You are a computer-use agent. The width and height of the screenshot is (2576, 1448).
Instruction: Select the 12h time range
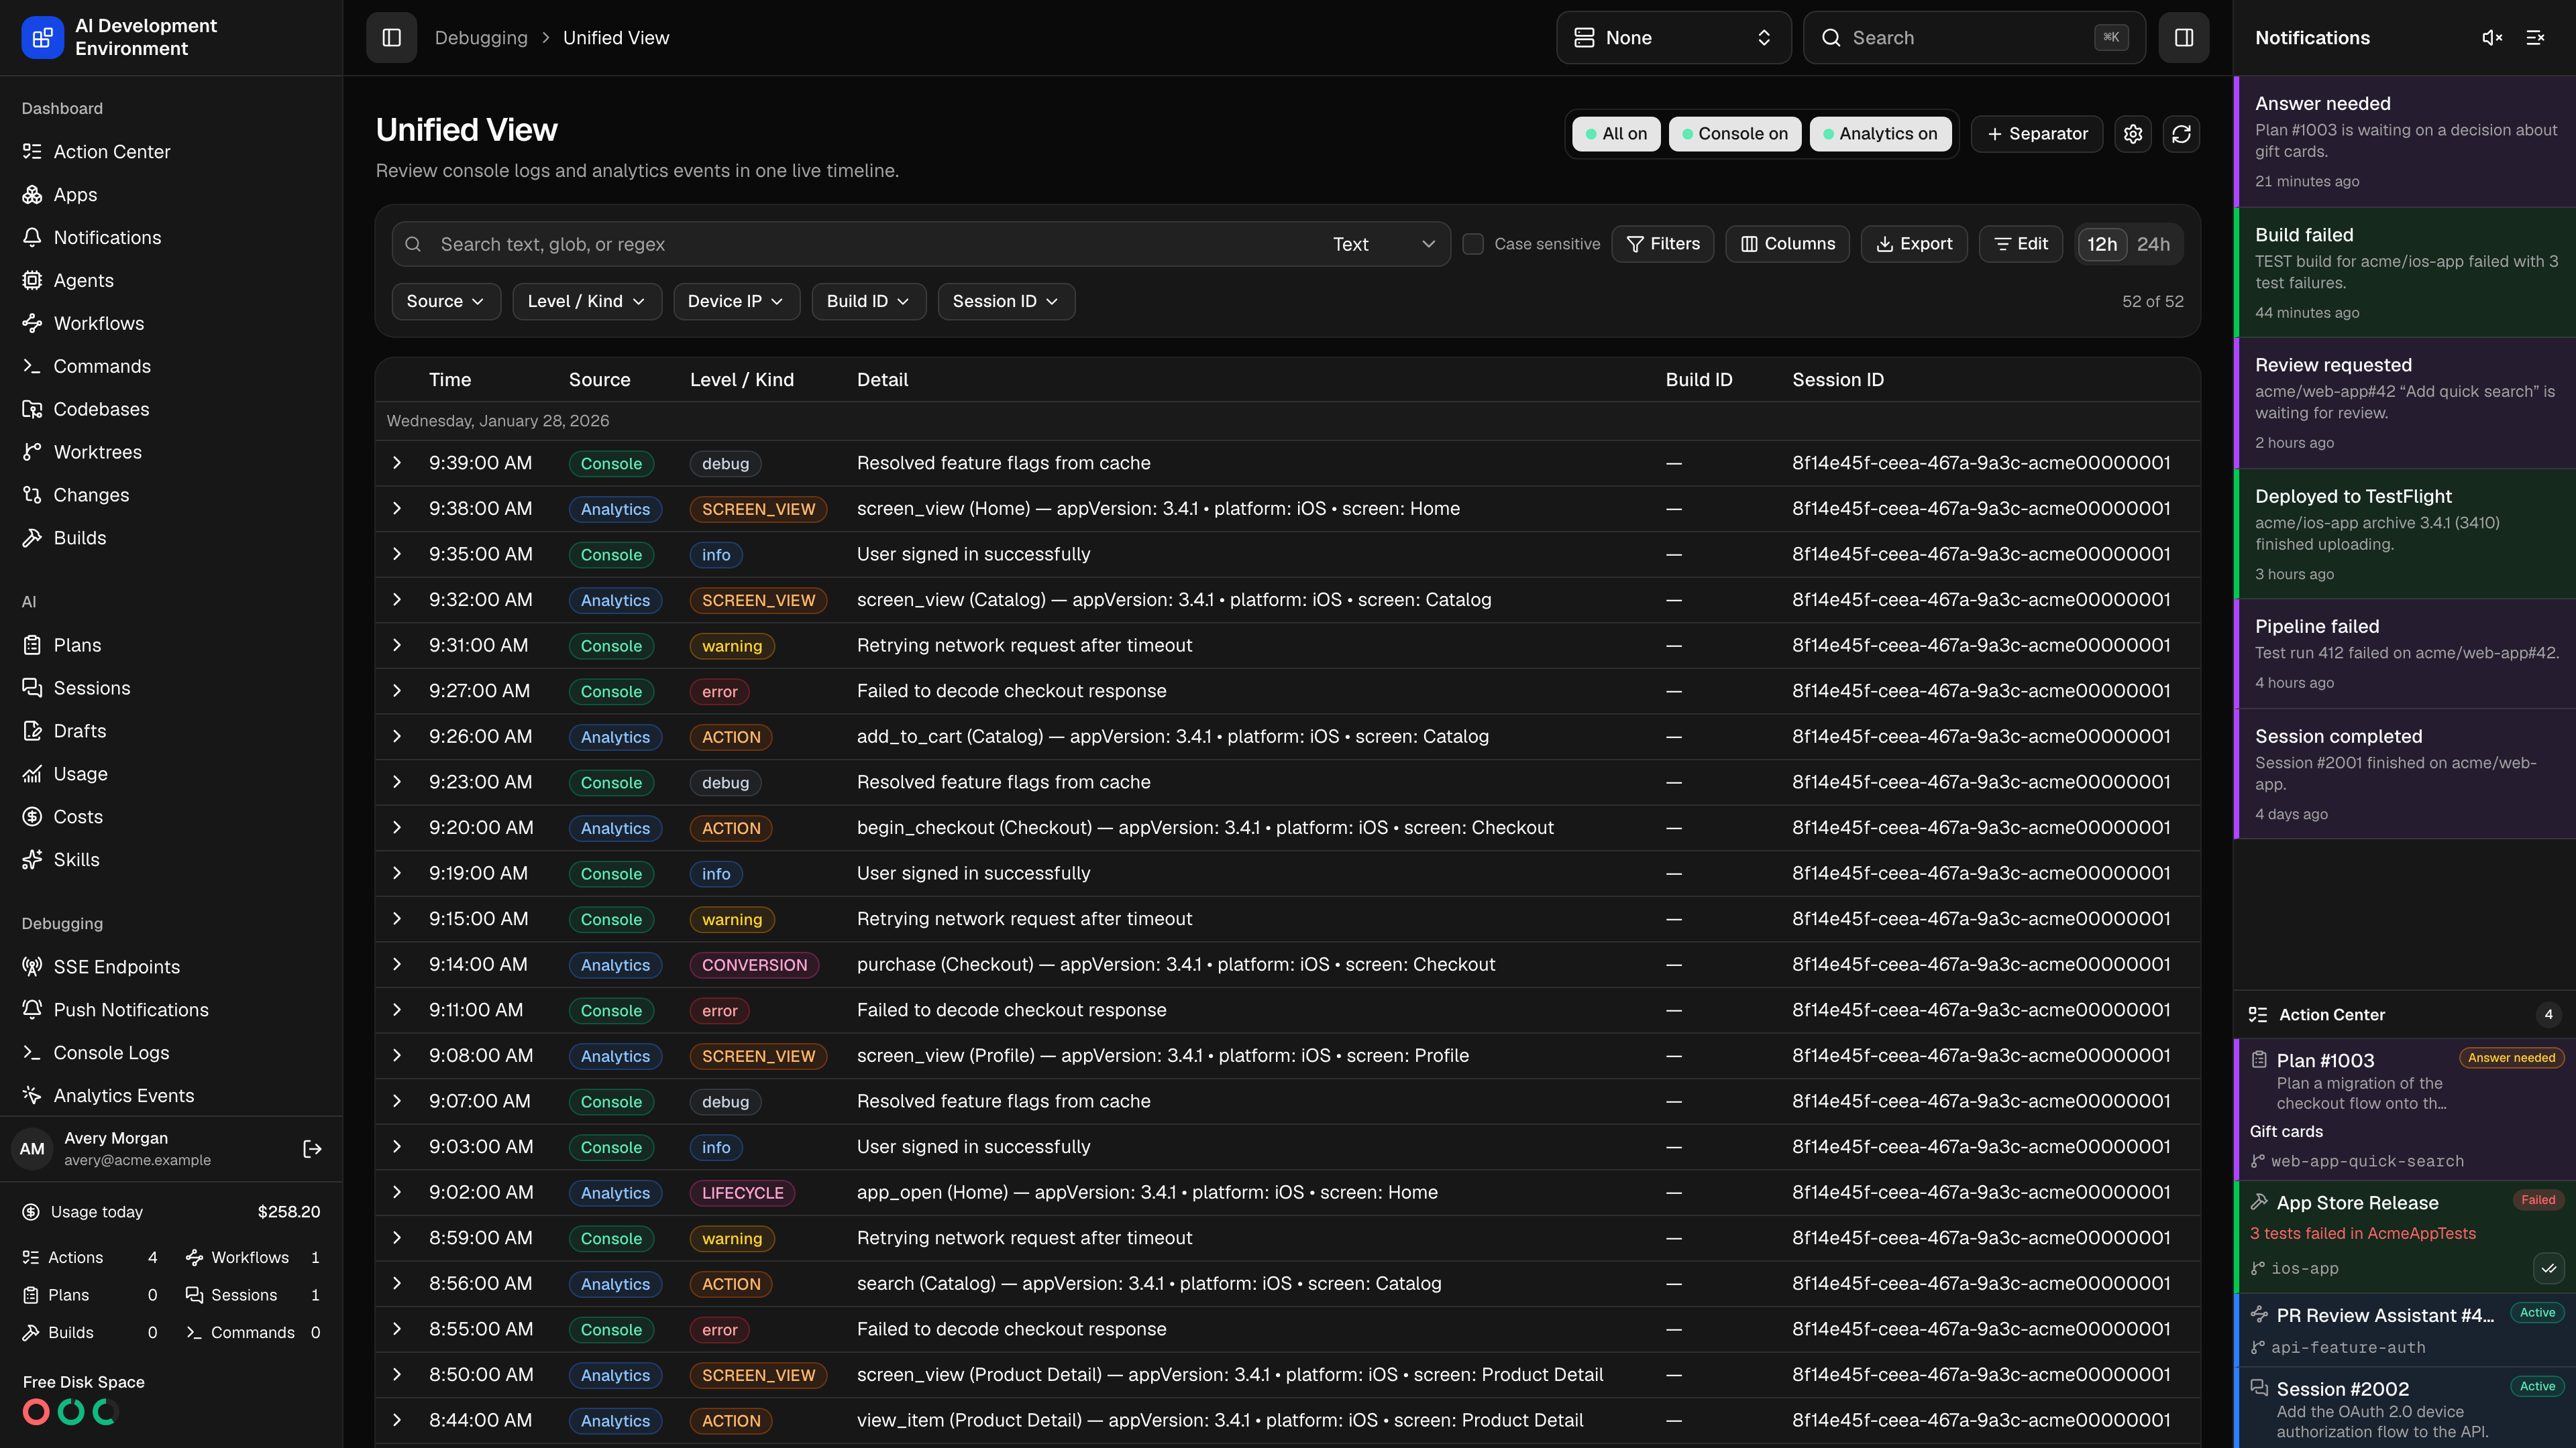tap(2102, 245)
